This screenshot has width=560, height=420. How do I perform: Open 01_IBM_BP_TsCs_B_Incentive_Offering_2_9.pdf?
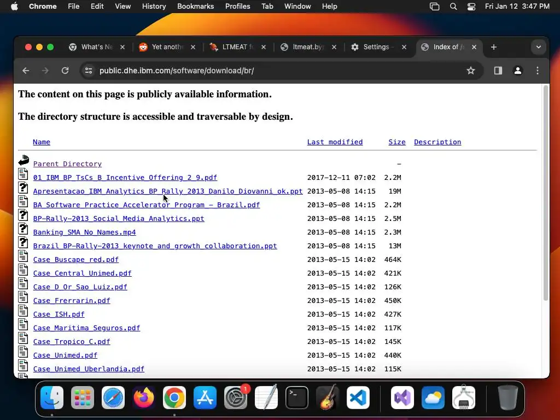click(x=125, y=178)
